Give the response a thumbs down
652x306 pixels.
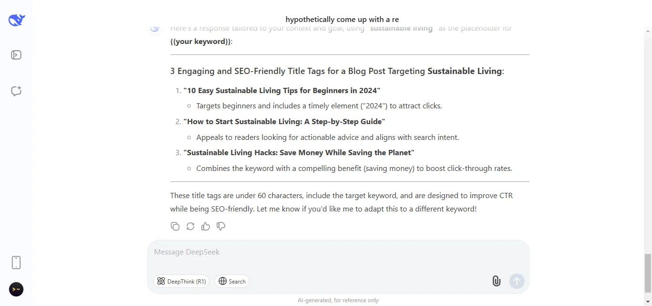pos(221,226)
